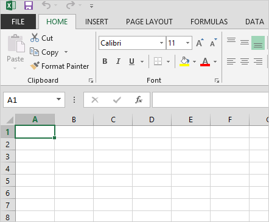Toggle underline formatting
This screenshot has width=269, height=222.
pos(131,61)
